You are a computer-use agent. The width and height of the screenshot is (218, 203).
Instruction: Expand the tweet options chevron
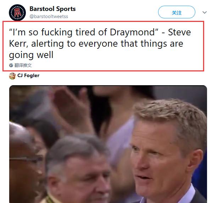(x=205, y=12)
